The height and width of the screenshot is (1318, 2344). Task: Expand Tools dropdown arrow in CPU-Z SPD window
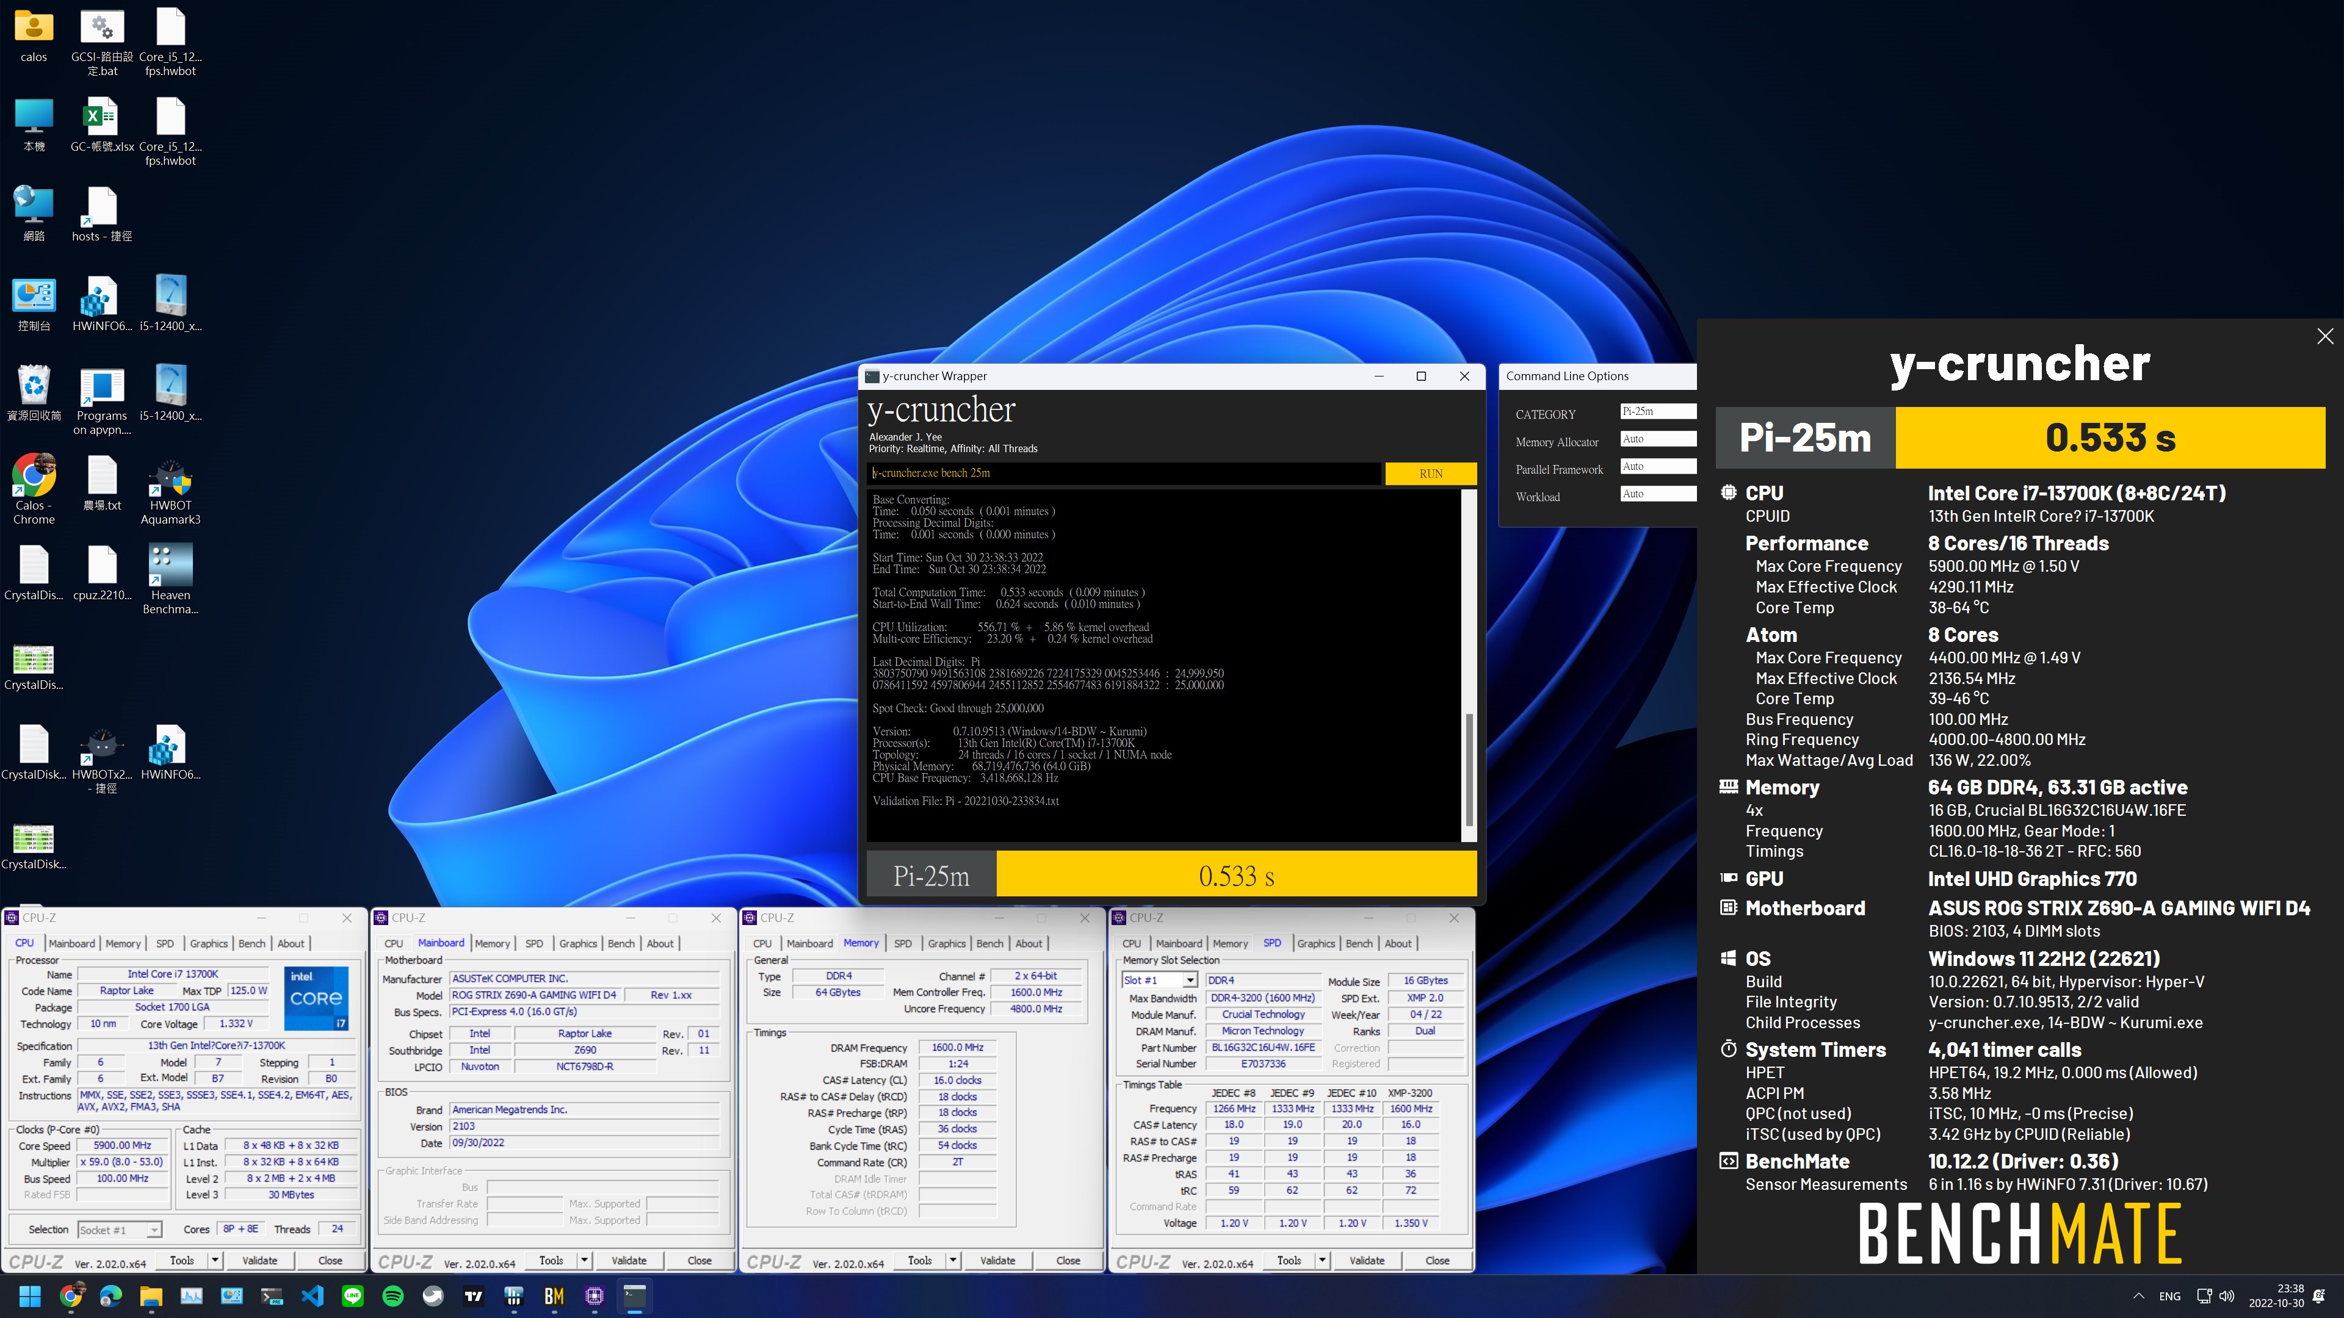1322,1261
